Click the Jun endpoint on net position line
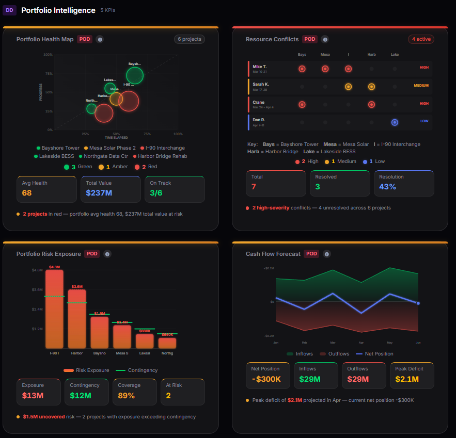Screen dimensions: 456x438 pyautogui.click(x=418, y=303)
